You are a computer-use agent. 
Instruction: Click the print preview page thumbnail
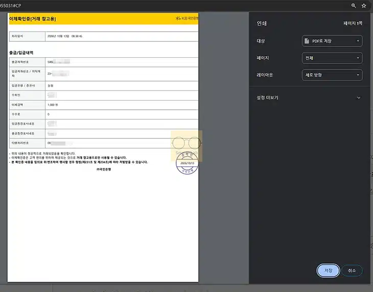tap(103, 148)
